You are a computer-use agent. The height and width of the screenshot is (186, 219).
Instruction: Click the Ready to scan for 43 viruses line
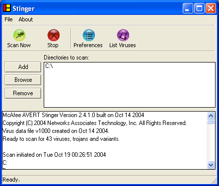(x=61, y=139)
